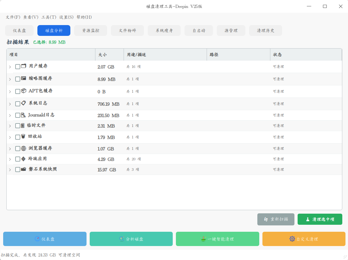Click the gear icon on 自定义清理 button

(292, 239)
